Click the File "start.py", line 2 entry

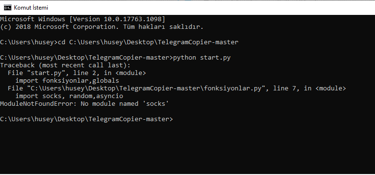click(x=76, y=73)
